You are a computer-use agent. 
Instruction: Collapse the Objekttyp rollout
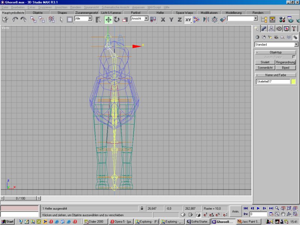click(x=276, y=52)
